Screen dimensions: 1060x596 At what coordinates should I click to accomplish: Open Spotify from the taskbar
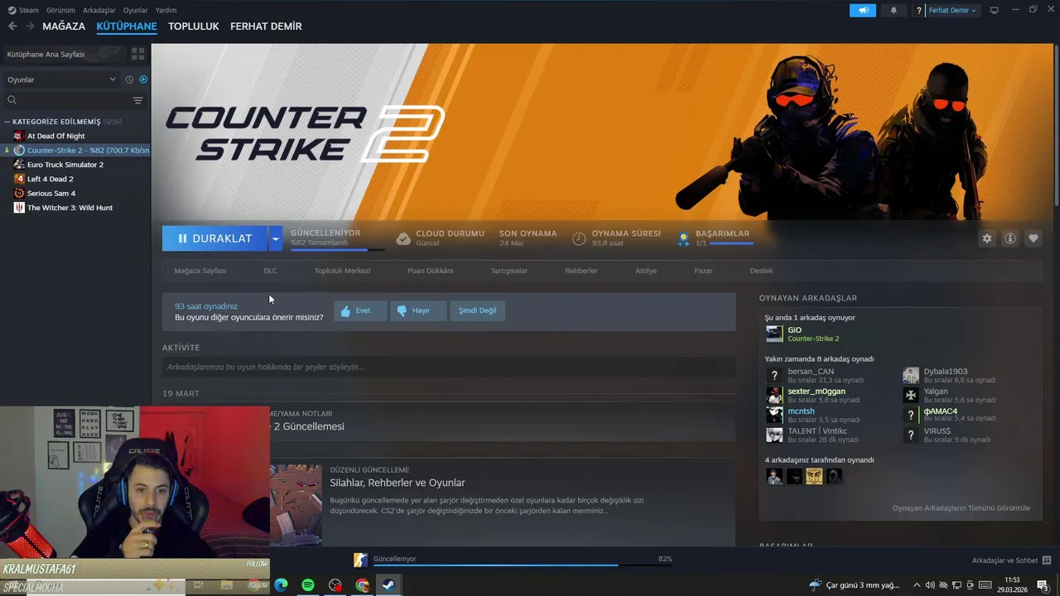point(308,584)
